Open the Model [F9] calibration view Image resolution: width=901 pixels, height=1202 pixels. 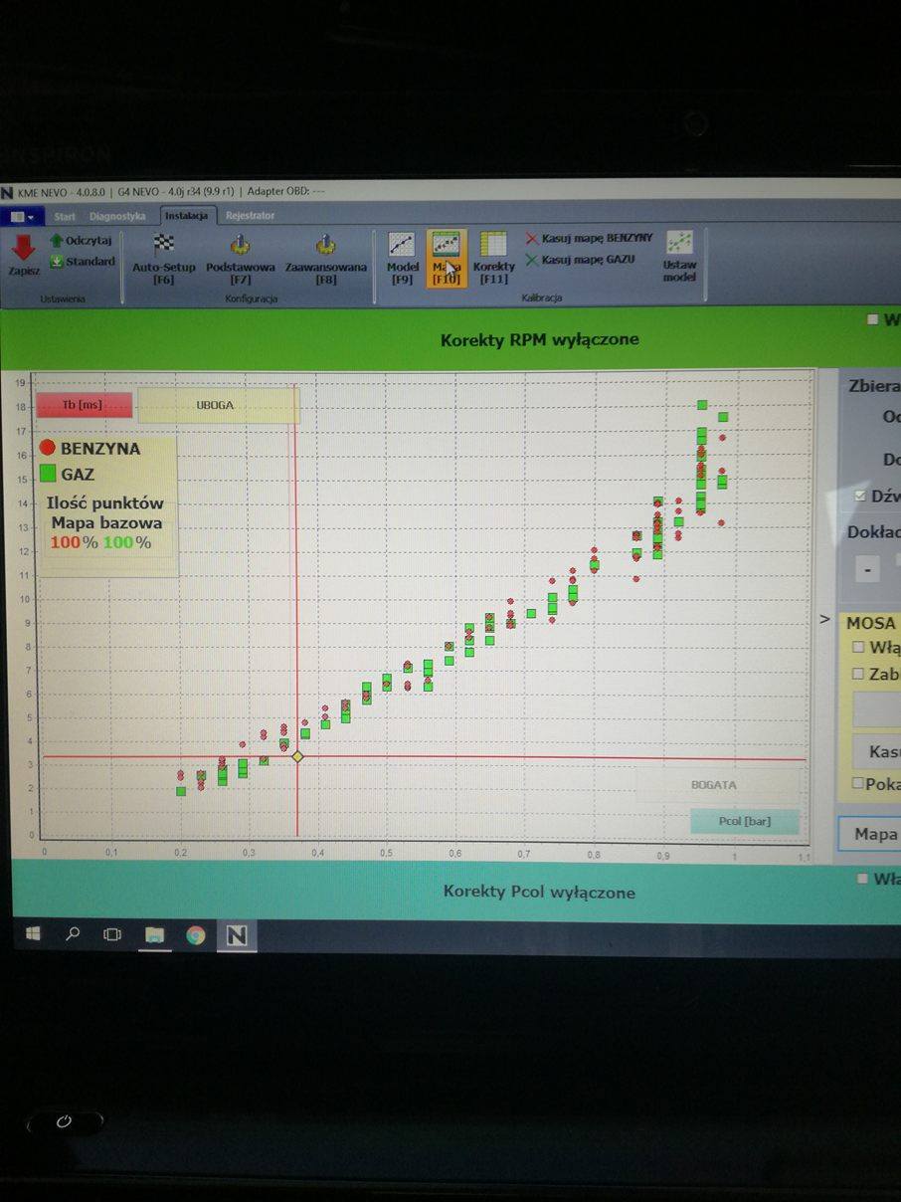tap(402, 245)
